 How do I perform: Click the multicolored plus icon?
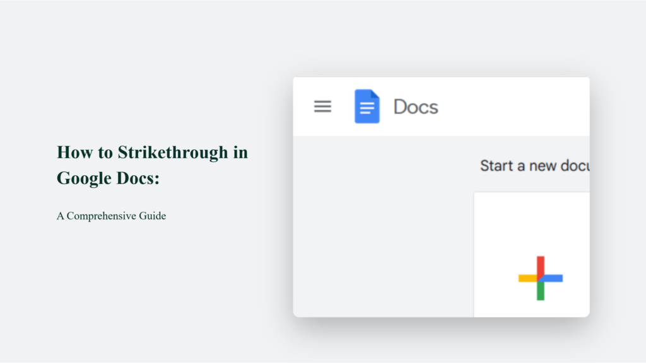click(x=540, y=278)
